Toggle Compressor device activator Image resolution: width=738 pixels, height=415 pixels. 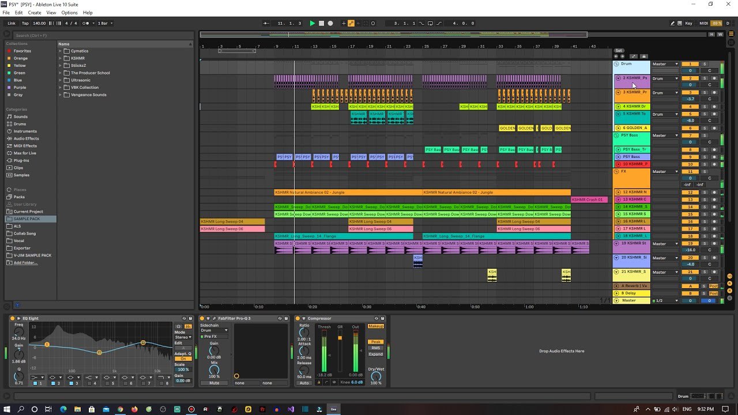pyautogui.click(x=298, y=318)
